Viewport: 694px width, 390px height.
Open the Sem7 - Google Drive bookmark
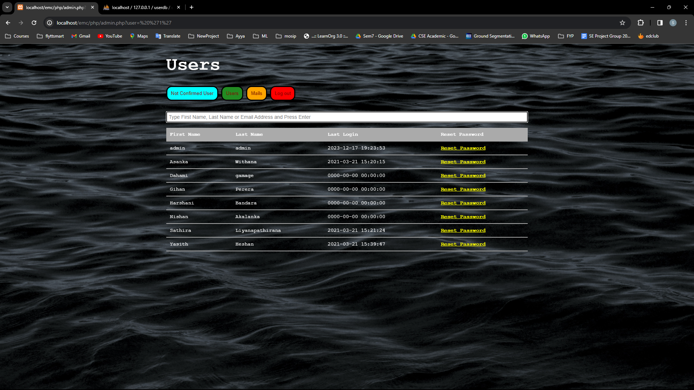tap(379, 36)
